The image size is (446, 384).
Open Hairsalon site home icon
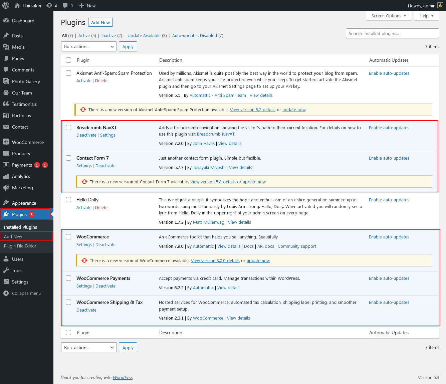(x=17, y=6)
